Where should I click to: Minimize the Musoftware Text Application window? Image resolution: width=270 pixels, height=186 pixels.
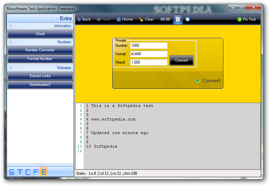point(233,7)
